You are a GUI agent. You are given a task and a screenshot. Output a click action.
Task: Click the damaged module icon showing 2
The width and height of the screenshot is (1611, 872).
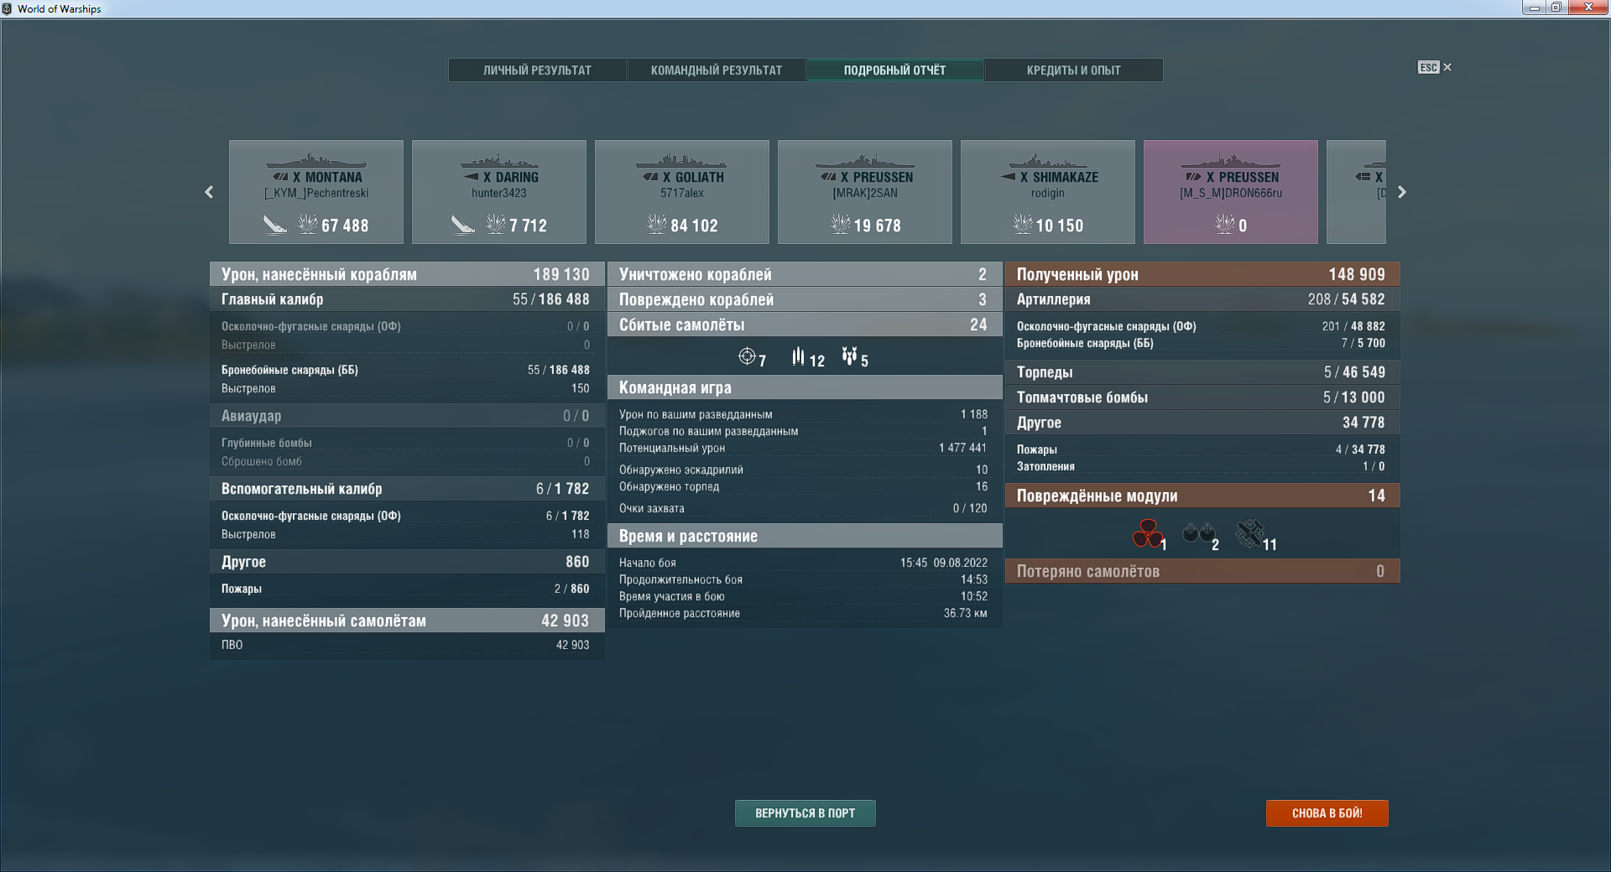pyautogui.click(x=1198, y=532)
